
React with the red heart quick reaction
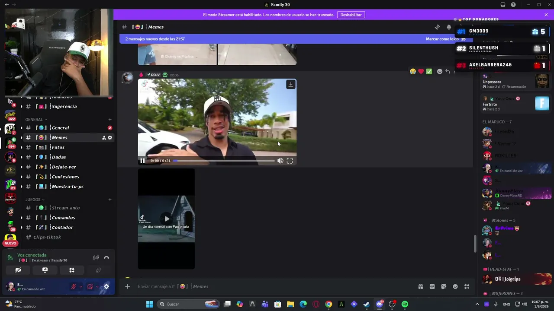click(421, 71)
